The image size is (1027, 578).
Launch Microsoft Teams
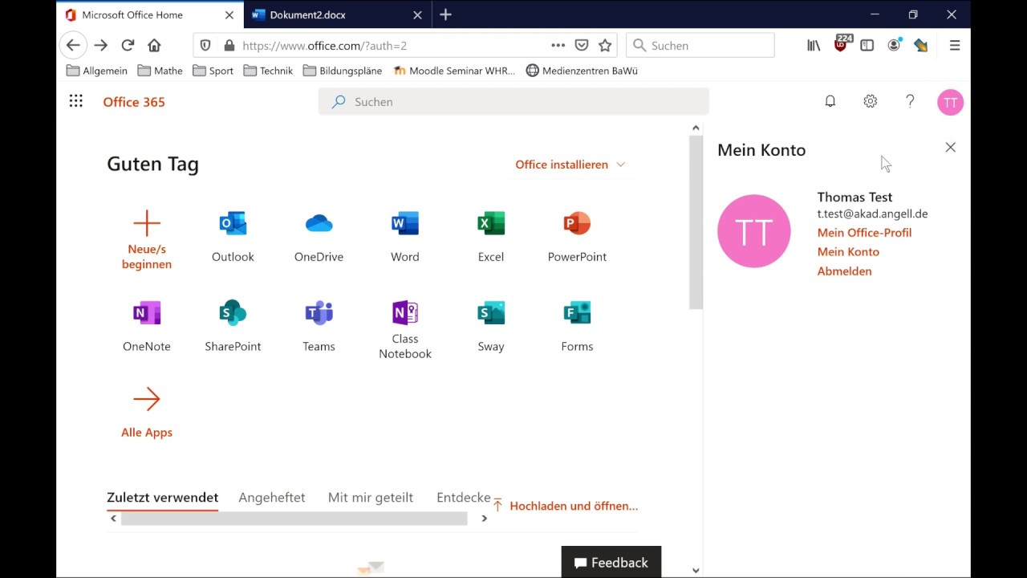point(319,327)
